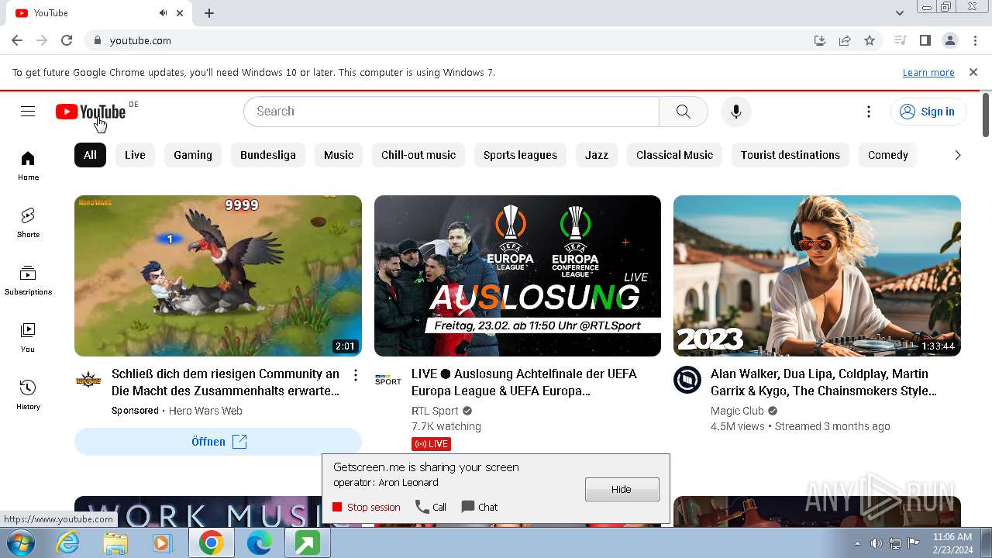This screenshot has height=558, width=992.
Task: Select the Live filter chip
Action: pos(135,155)
